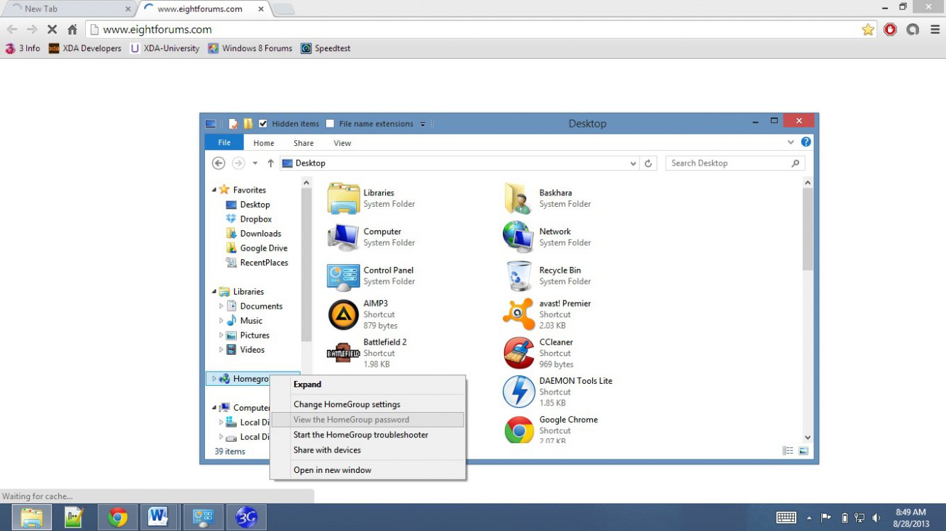Open the 3G app in the taskbar
The width and height of the screenshot is (946, 531).
click(x=246, y=517)
